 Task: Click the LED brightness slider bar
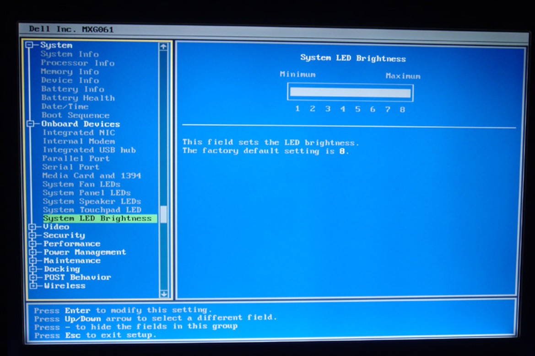coord(351,93)
